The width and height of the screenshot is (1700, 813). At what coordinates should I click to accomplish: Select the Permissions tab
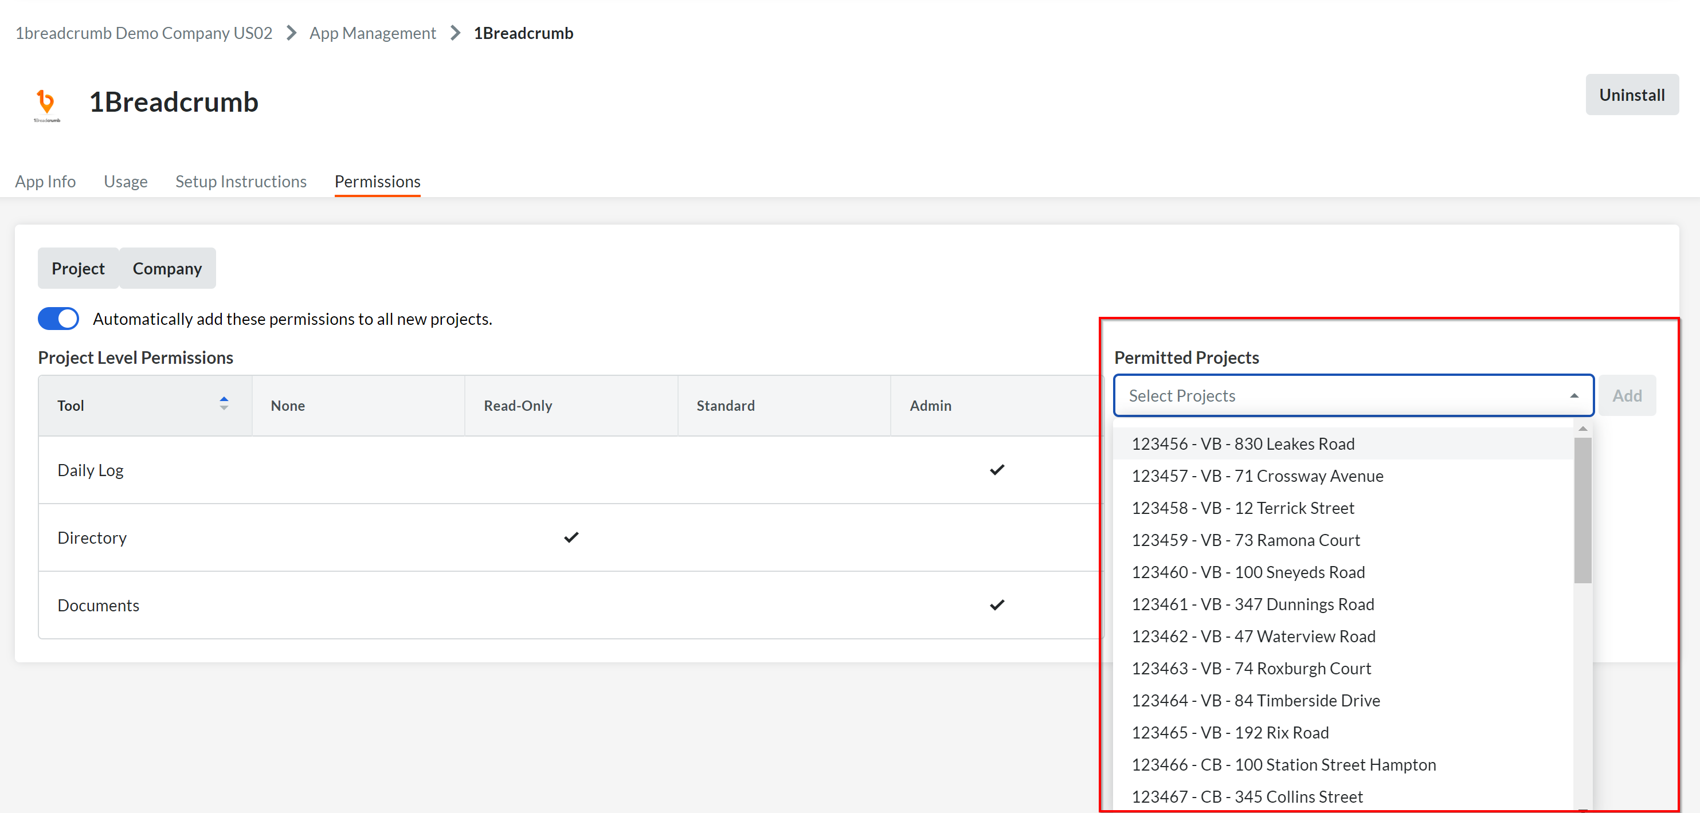pyautogui.click(x=378, y=182)
